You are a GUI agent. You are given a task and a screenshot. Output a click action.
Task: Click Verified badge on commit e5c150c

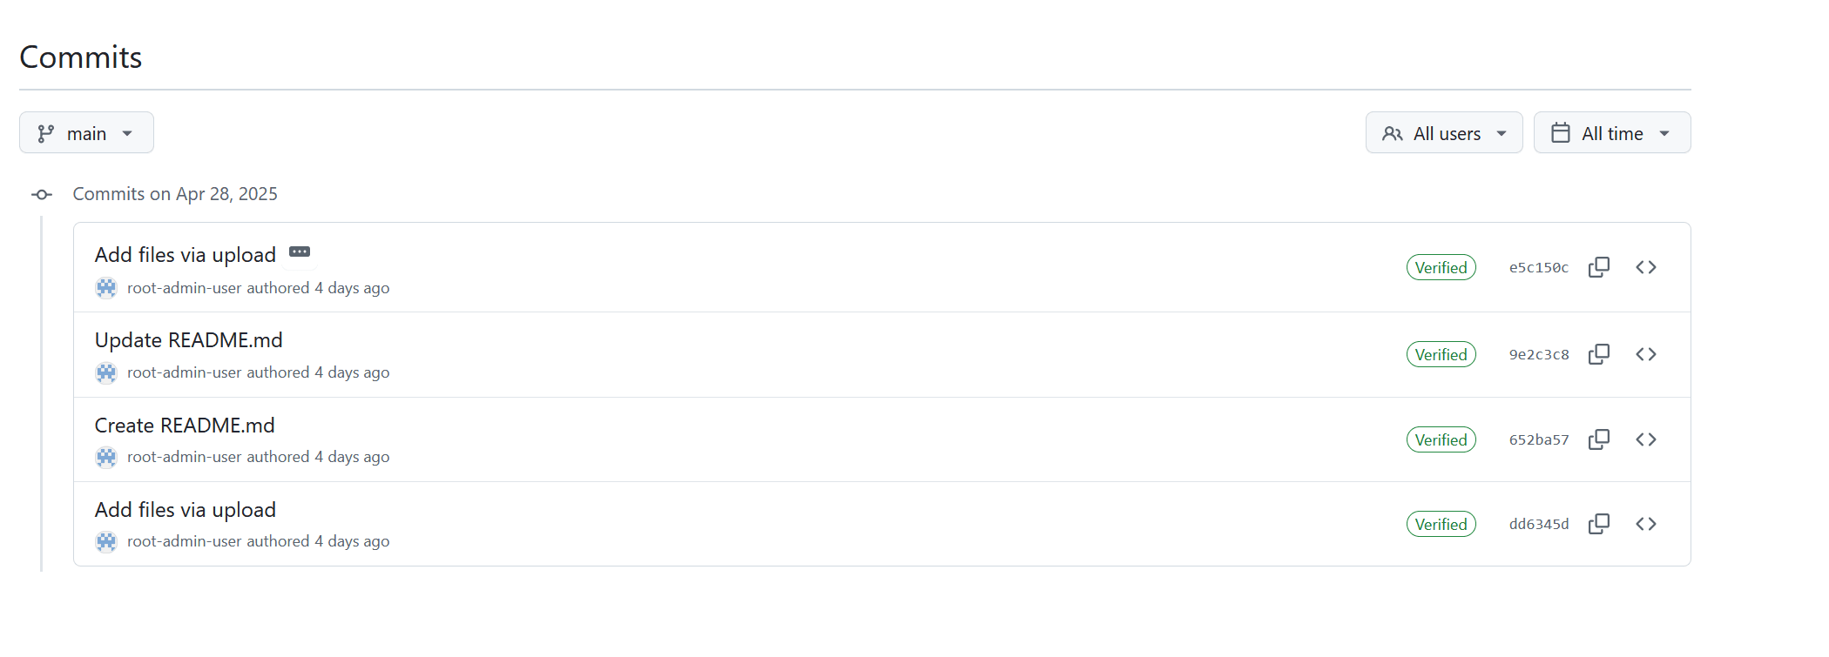coord(1441,267)
